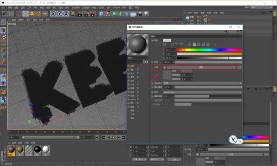Click the rainbow hue slider
This screenshot has width=277, height=166.
click(x=209, y=50)
